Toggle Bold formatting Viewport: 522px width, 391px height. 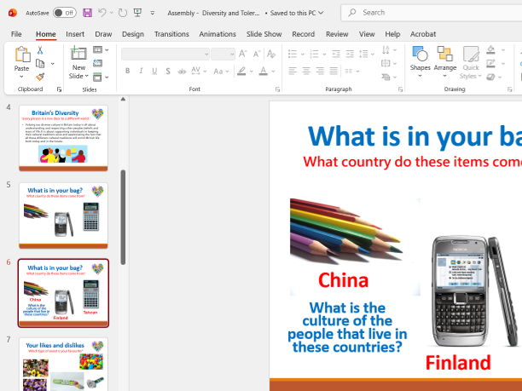pos(127,71)
